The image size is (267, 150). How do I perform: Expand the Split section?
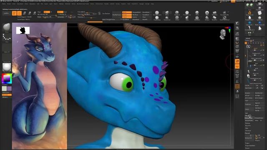pos(247,113)
